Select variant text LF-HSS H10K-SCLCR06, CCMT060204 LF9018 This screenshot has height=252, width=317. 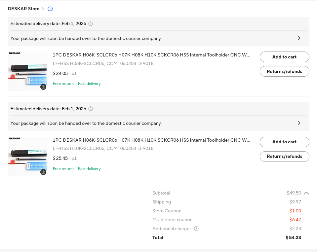tap(103, 148)
